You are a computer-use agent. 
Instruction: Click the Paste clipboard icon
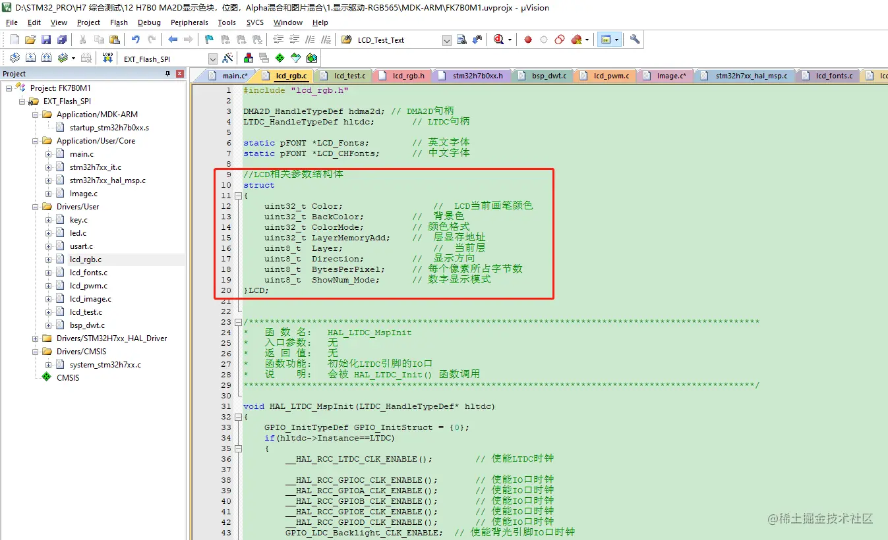[115, 40]
